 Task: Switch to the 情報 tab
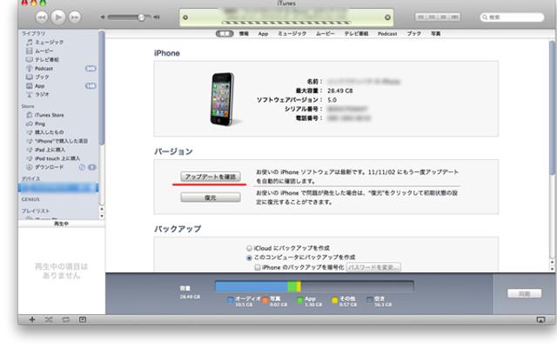(244, 34)
